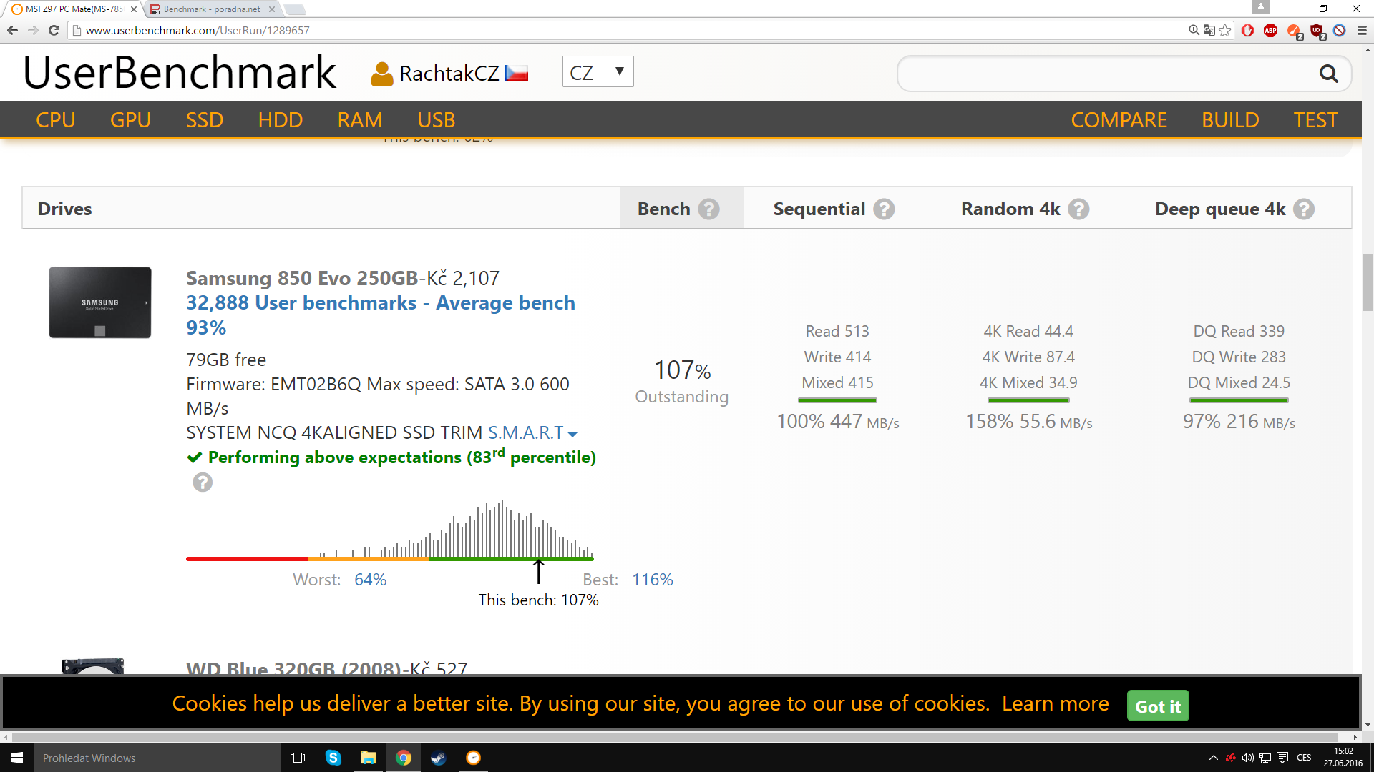
Task: Click the Random 4k help icon
Action: pos(1078,209)
